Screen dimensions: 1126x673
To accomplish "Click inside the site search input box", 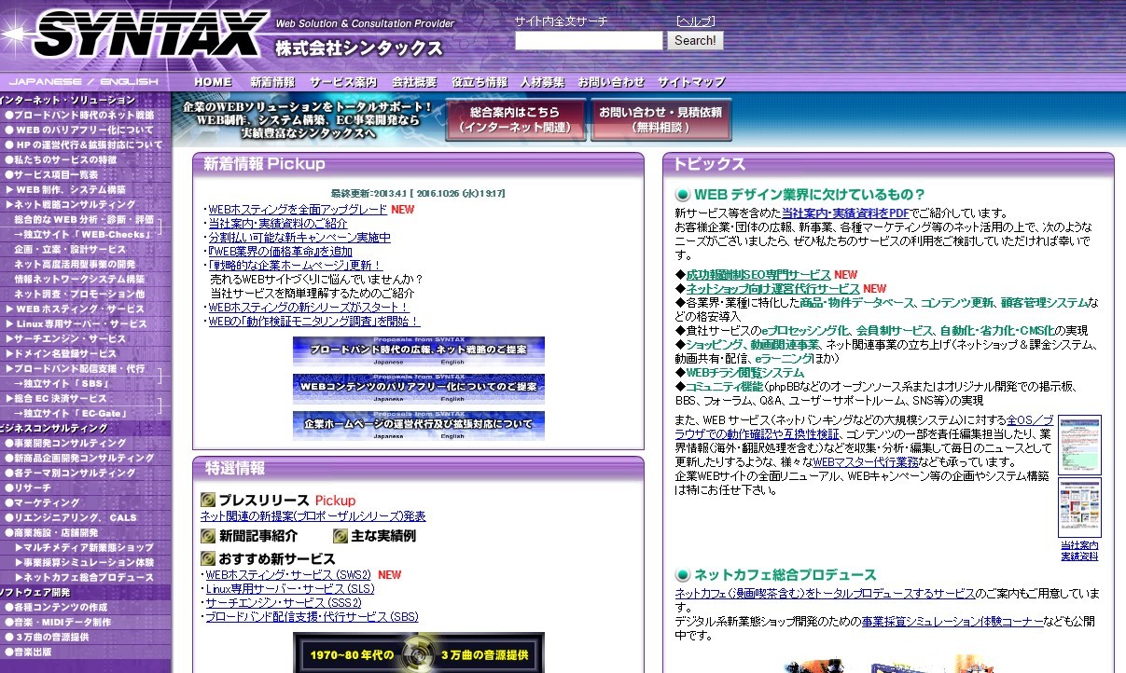I will [588, 41].
